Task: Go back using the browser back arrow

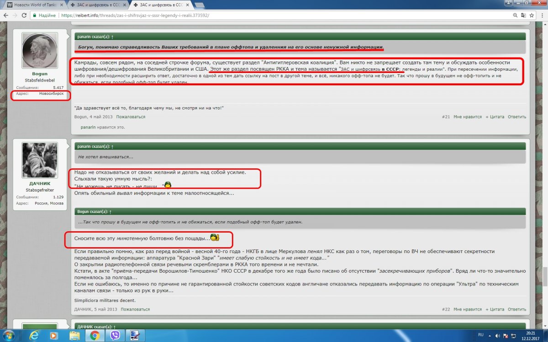Action: pos(5,15)
